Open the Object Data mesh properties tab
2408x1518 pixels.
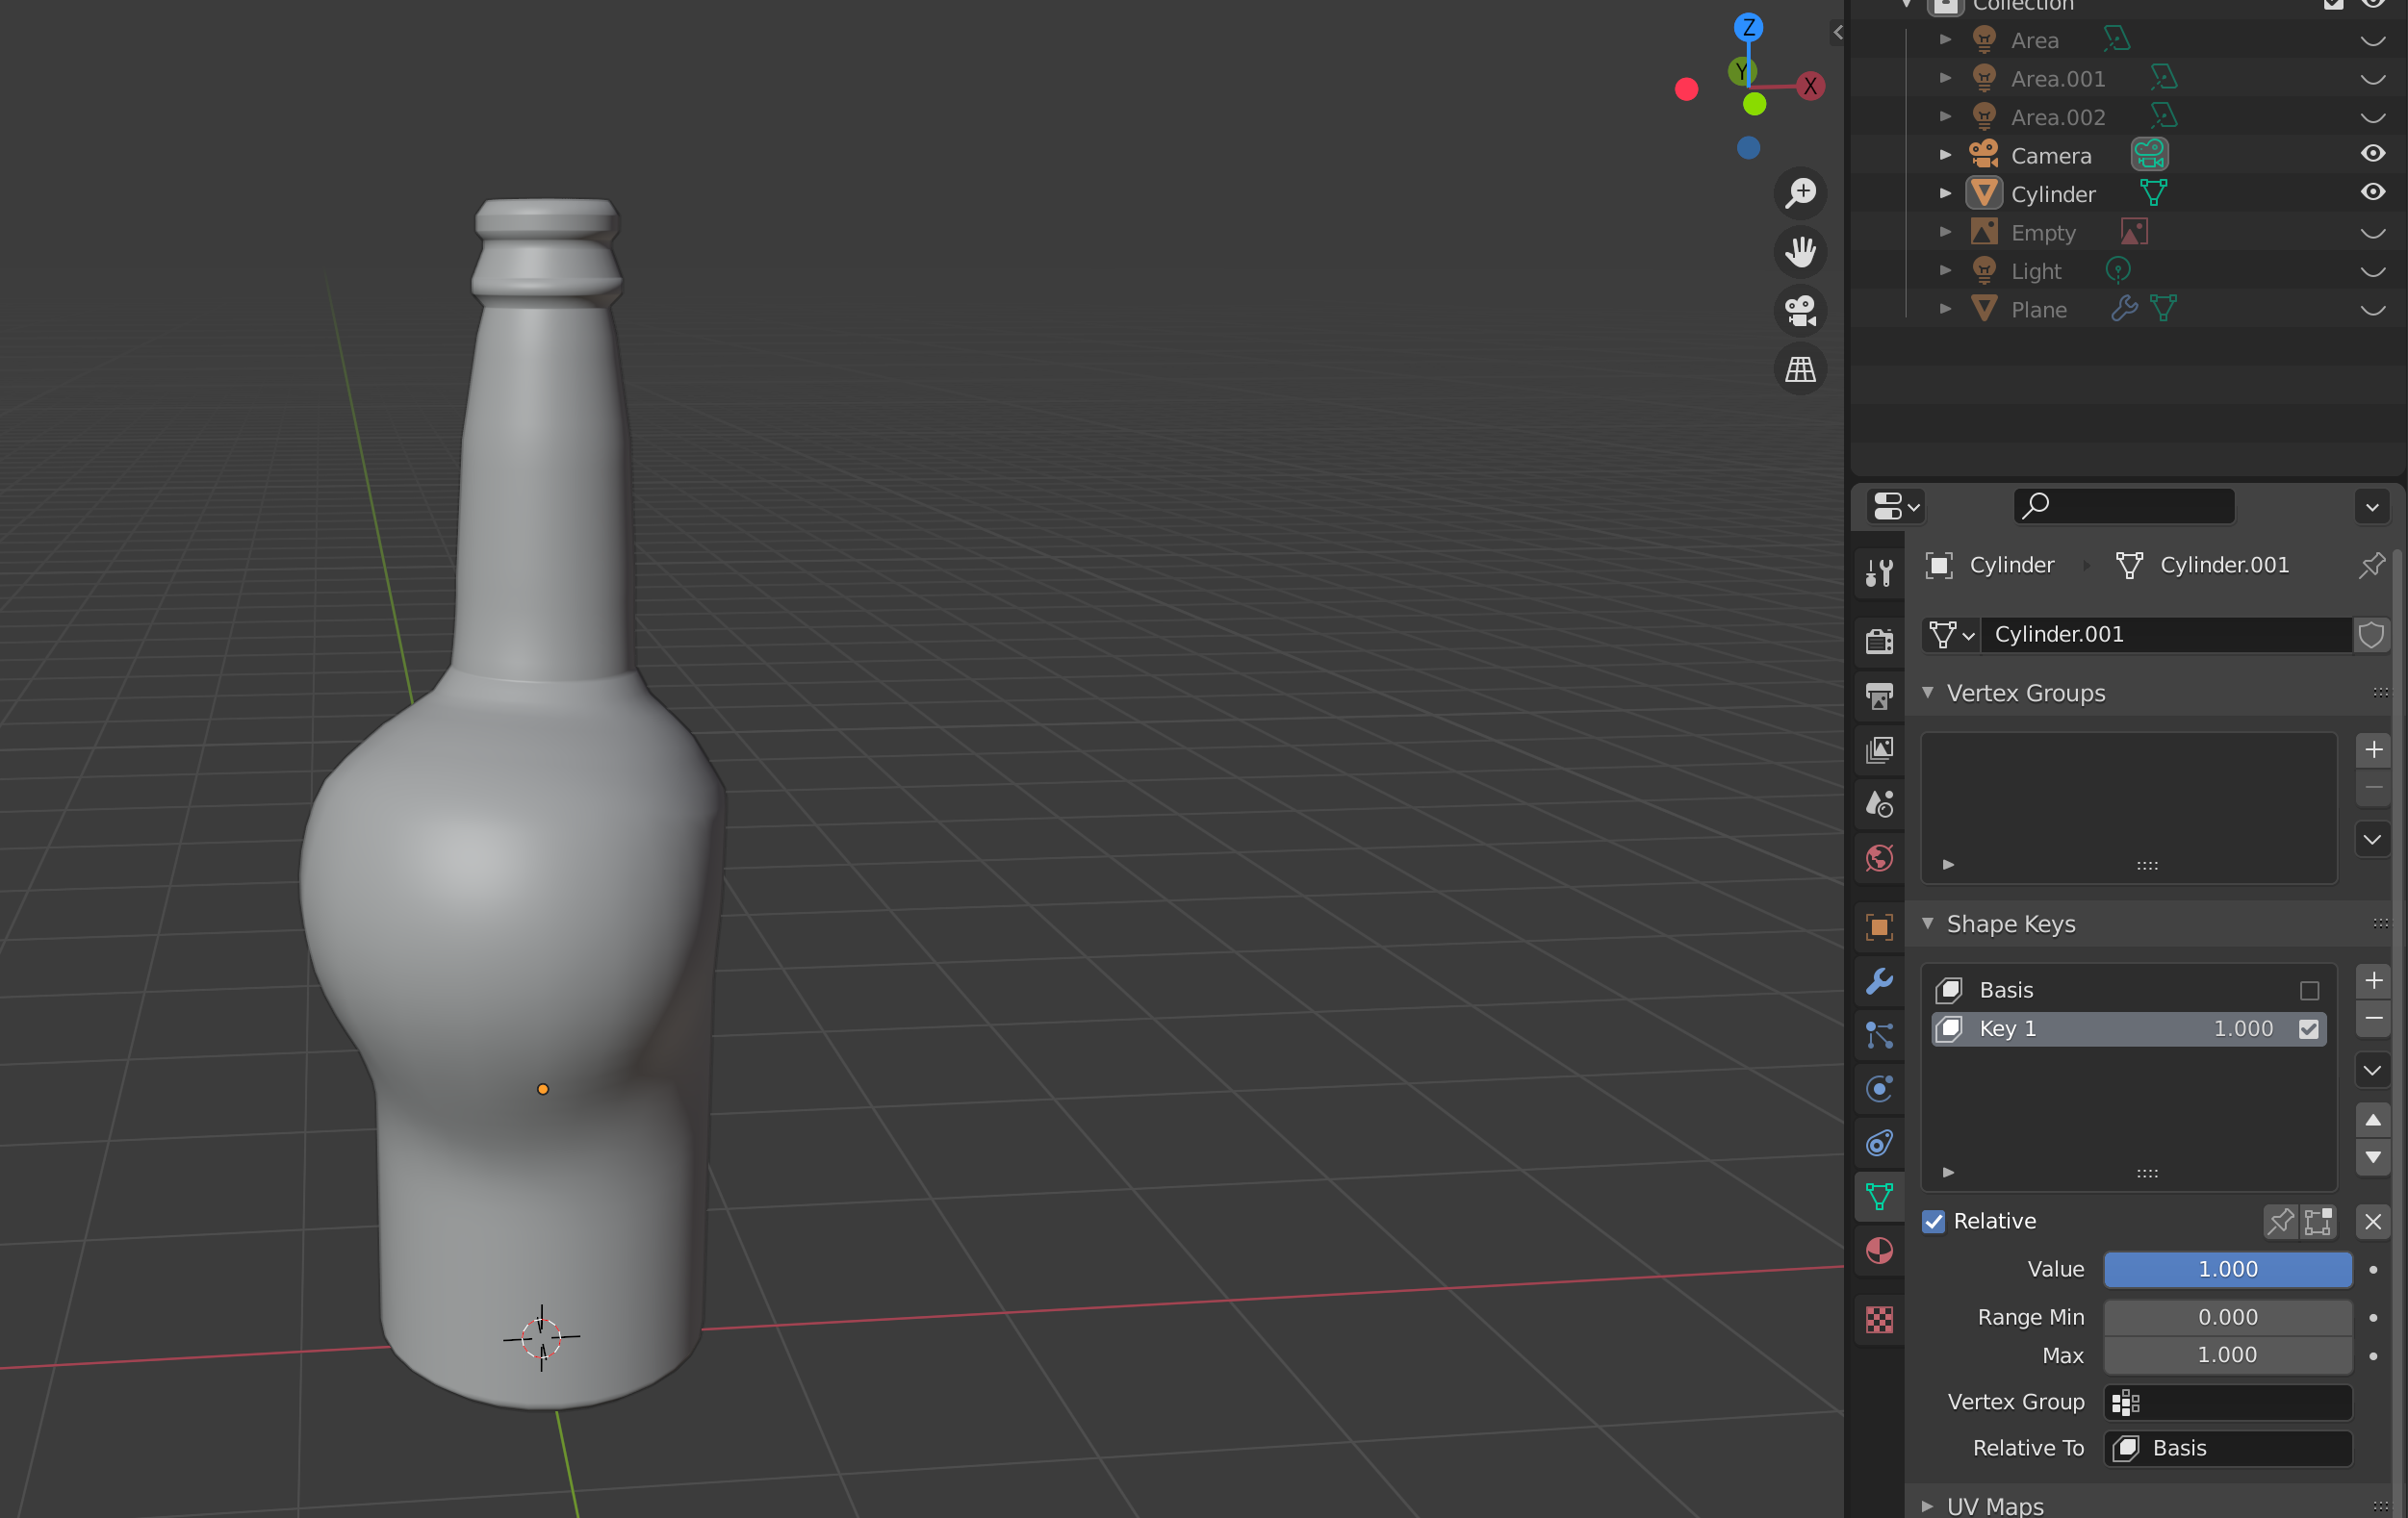1880,1196
